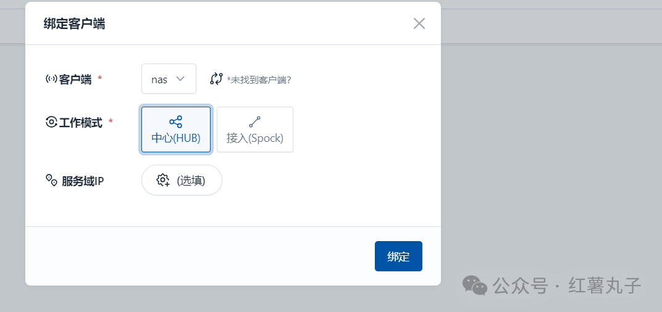The height and width of the screenshot is (312, 662).
Task: Click the gear icon in 服务域IP button
Action: [163, 180]
